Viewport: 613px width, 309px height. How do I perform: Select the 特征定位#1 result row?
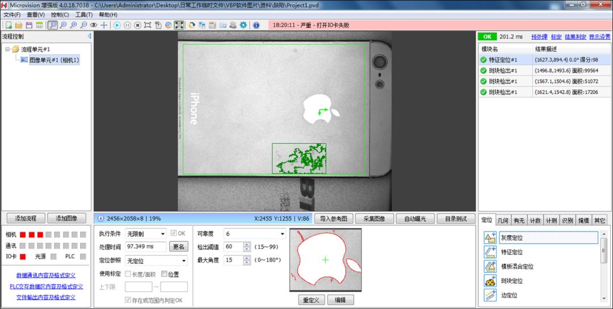point(545,60)
